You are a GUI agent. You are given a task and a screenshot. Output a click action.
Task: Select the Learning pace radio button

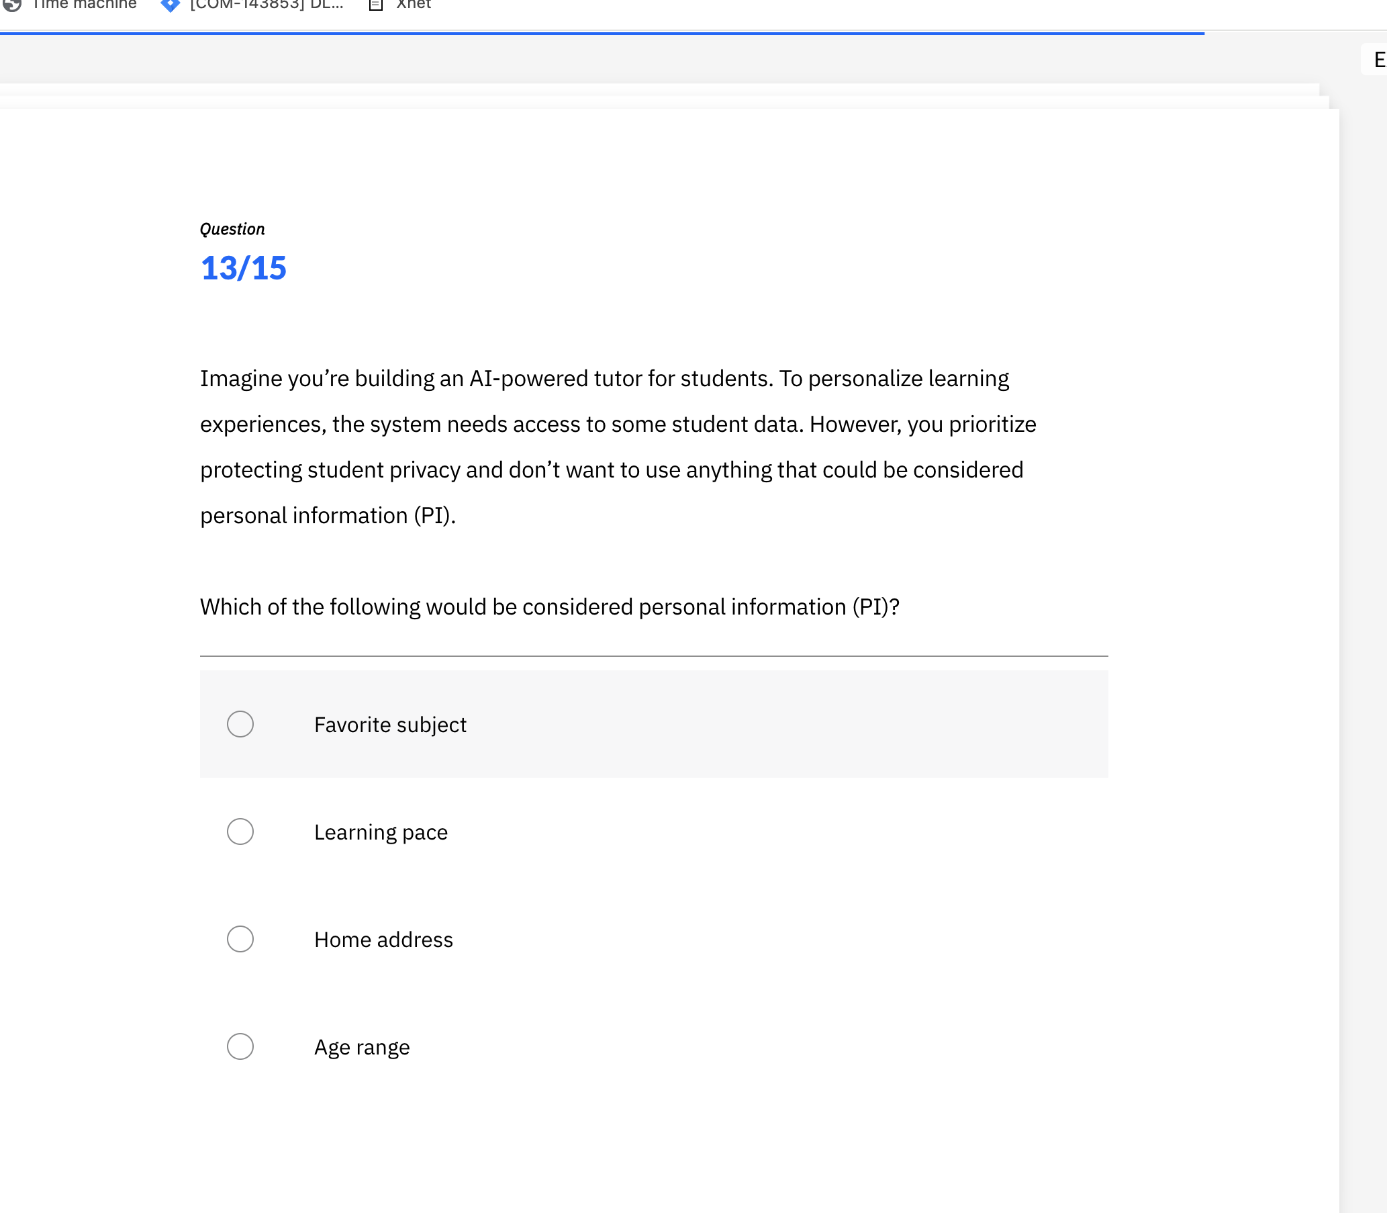coord(240,832)
